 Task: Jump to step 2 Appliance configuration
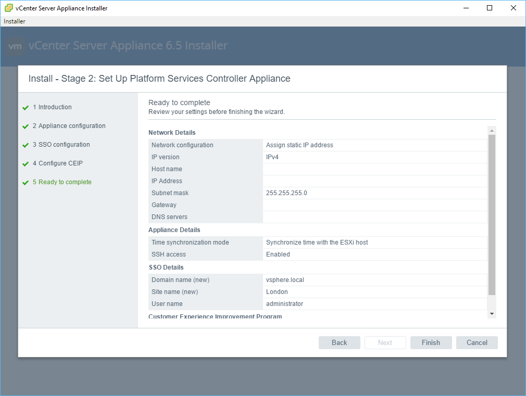tap(71, 126)
